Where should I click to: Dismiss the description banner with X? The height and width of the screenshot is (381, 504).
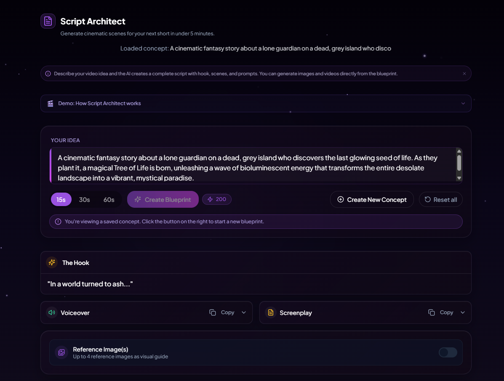pyautogui.click(x=464, y=74)
